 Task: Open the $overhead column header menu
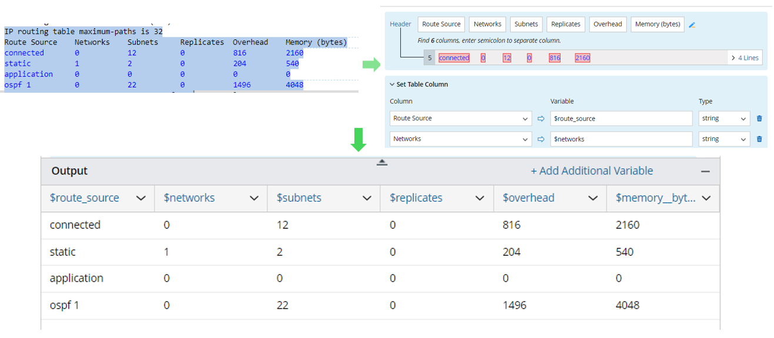pos(593,198)
